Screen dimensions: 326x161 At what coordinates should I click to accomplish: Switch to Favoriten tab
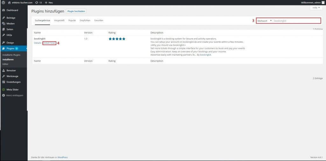99,21
